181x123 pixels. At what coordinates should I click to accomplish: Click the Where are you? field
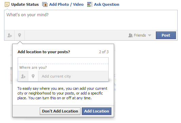(63, 67)
